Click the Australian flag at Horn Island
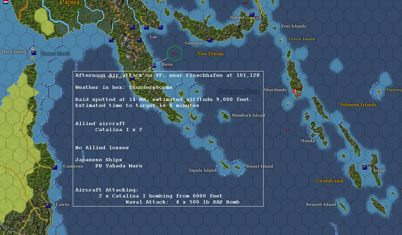This screenshot has height=235, width=402. pos(34,53)
